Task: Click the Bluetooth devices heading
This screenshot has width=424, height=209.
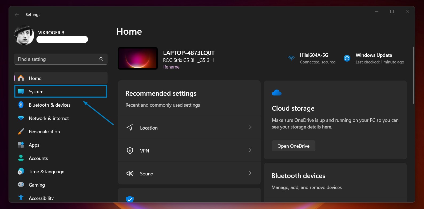Action: (298, 176)
